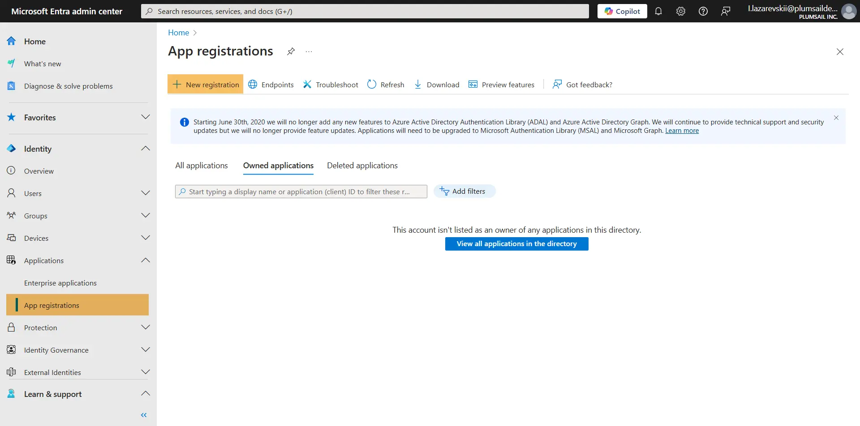Click the Learn & support person icon
Viewport: 860px width, 426px height.
11,394
